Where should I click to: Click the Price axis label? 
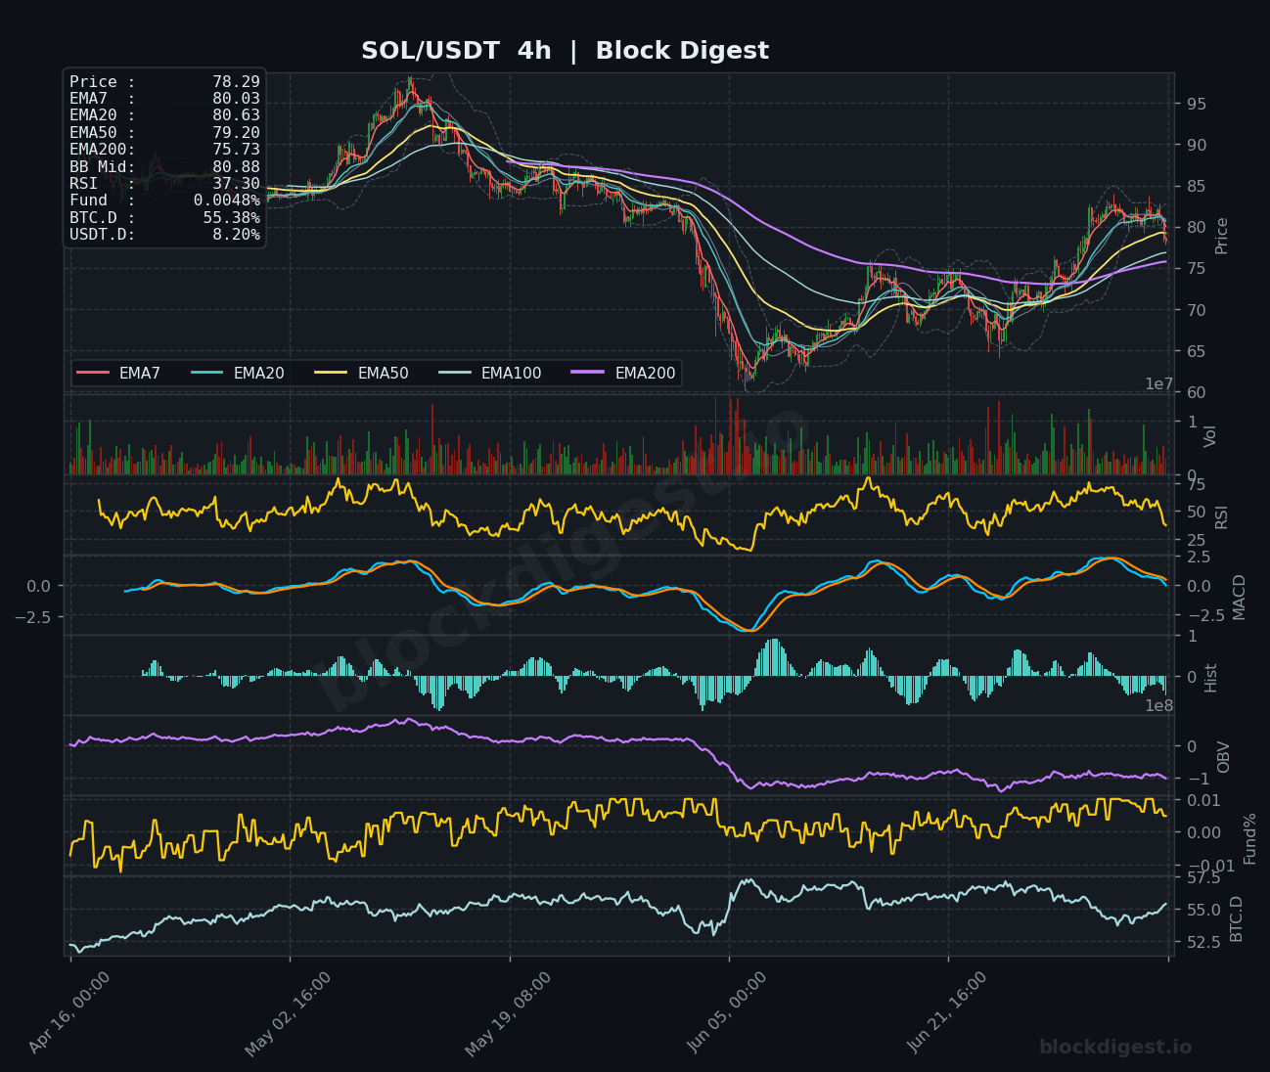pos(1221,236)
